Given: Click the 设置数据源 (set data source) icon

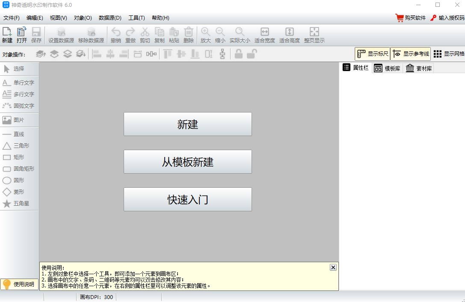Looking at the screenshot, I should click(x=61, y=34).
